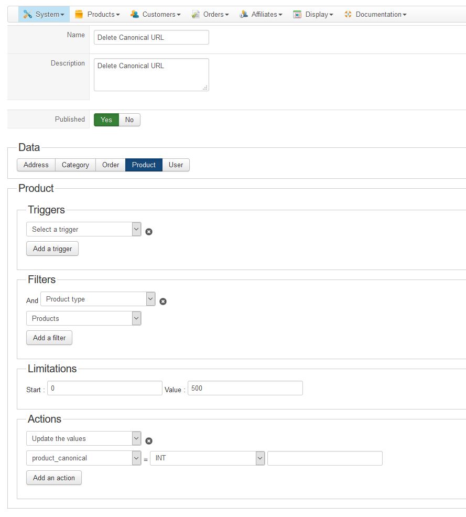The height and width of the screenshot is (517, 466).
Task: Set Published to No
Action: coord(129,120)
